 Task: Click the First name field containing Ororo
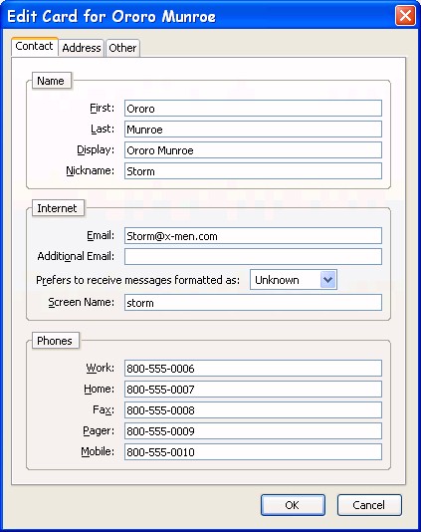point(253,109)
